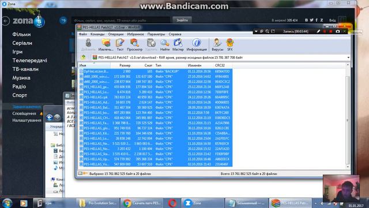The width and height of the screenshot is (369, 208).
Task: Click the Windows Start button
Action: (x=7, y=203)
